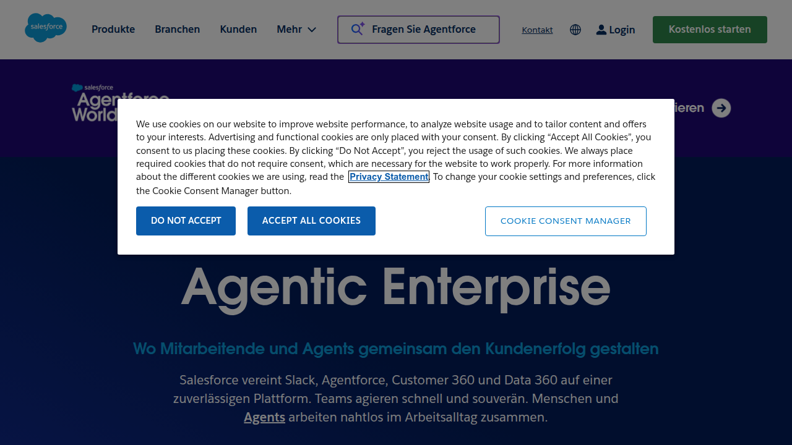The image size is (792, 445).
Task: Open the Kunden menu
Action: coord(238,30)
